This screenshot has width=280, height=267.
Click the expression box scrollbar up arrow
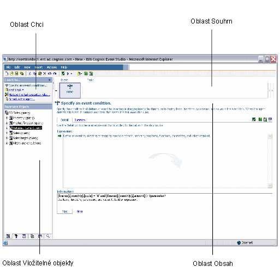click(x=270, y=136)
